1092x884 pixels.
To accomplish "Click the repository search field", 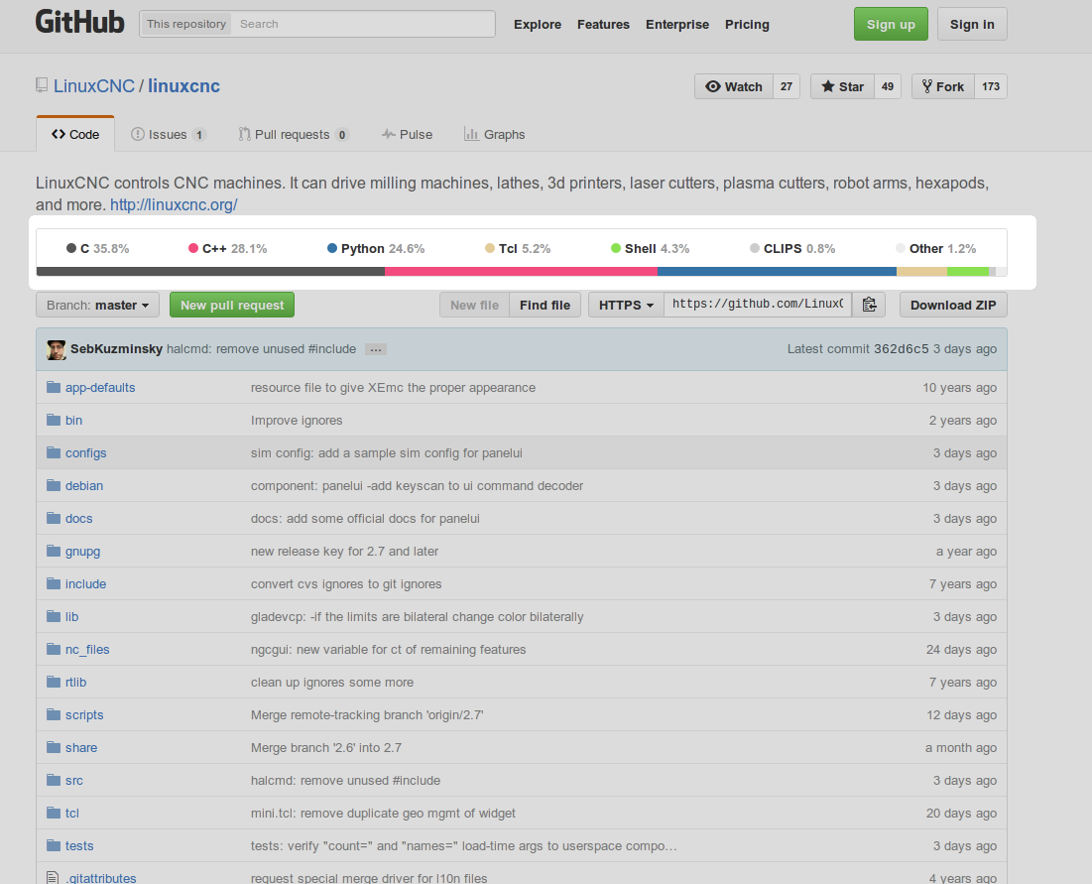I will click(364, 24).
